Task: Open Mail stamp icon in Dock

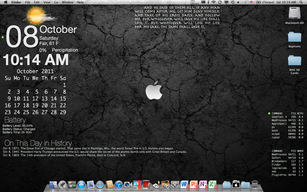Action: pyautogui.click(x=91, y=185)
